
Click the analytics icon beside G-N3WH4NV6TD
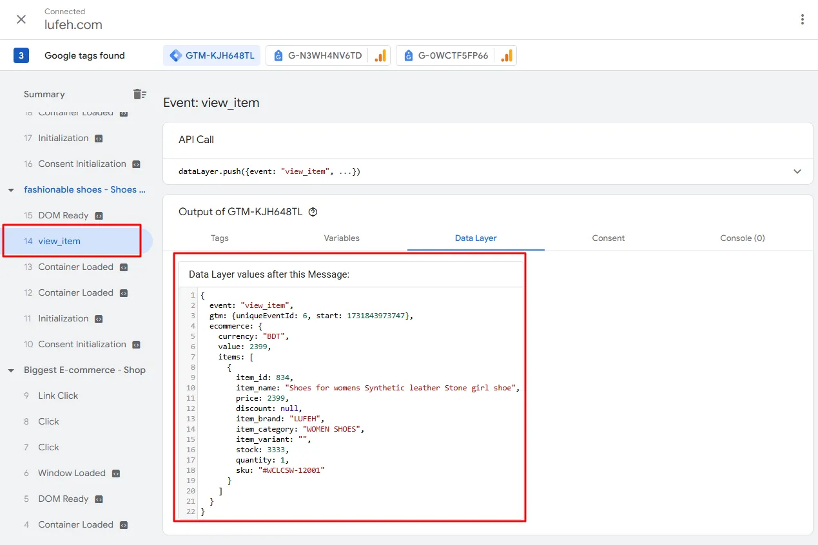tap(380, 55)
